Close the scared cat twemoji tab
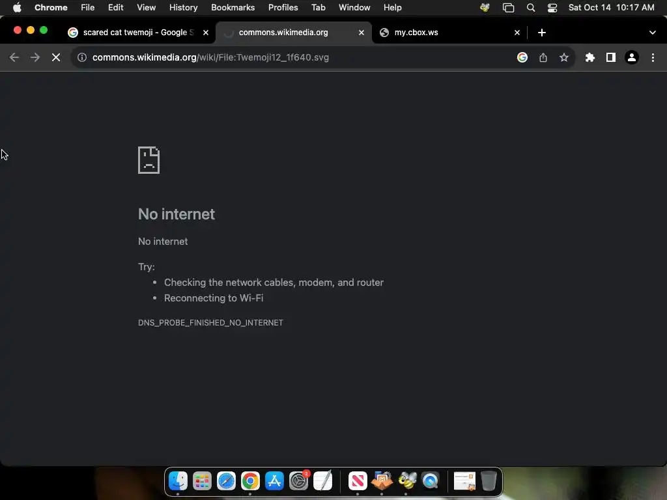 pos(205,33)
